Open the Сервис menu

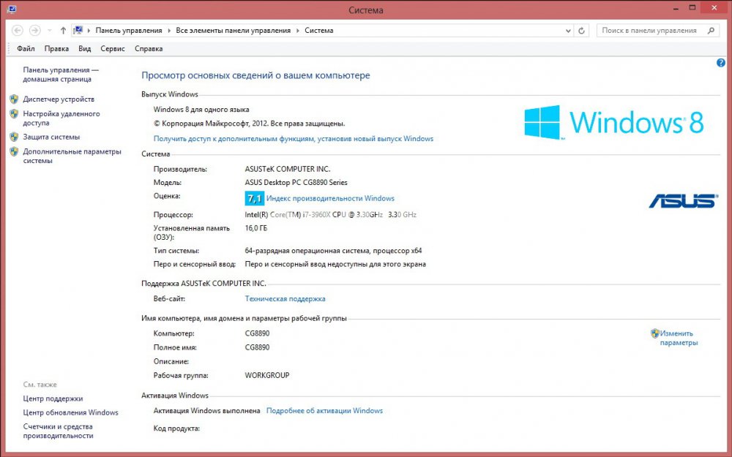point(112,49)
